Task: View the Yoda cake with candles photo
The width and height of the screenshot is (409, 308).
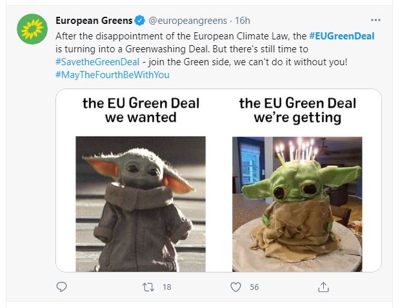Action: [297, 203]
